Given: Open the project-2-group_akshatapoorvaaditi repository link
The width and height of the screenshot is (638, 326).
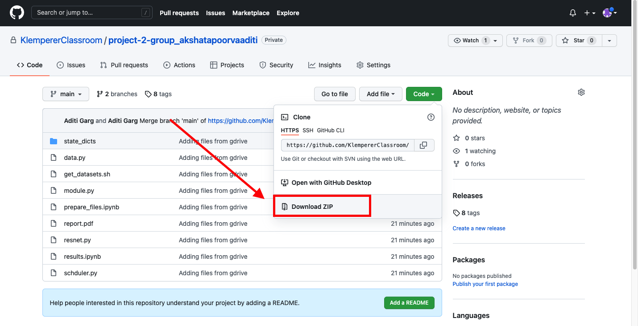Looking at the screenshot, I should 183,40.
